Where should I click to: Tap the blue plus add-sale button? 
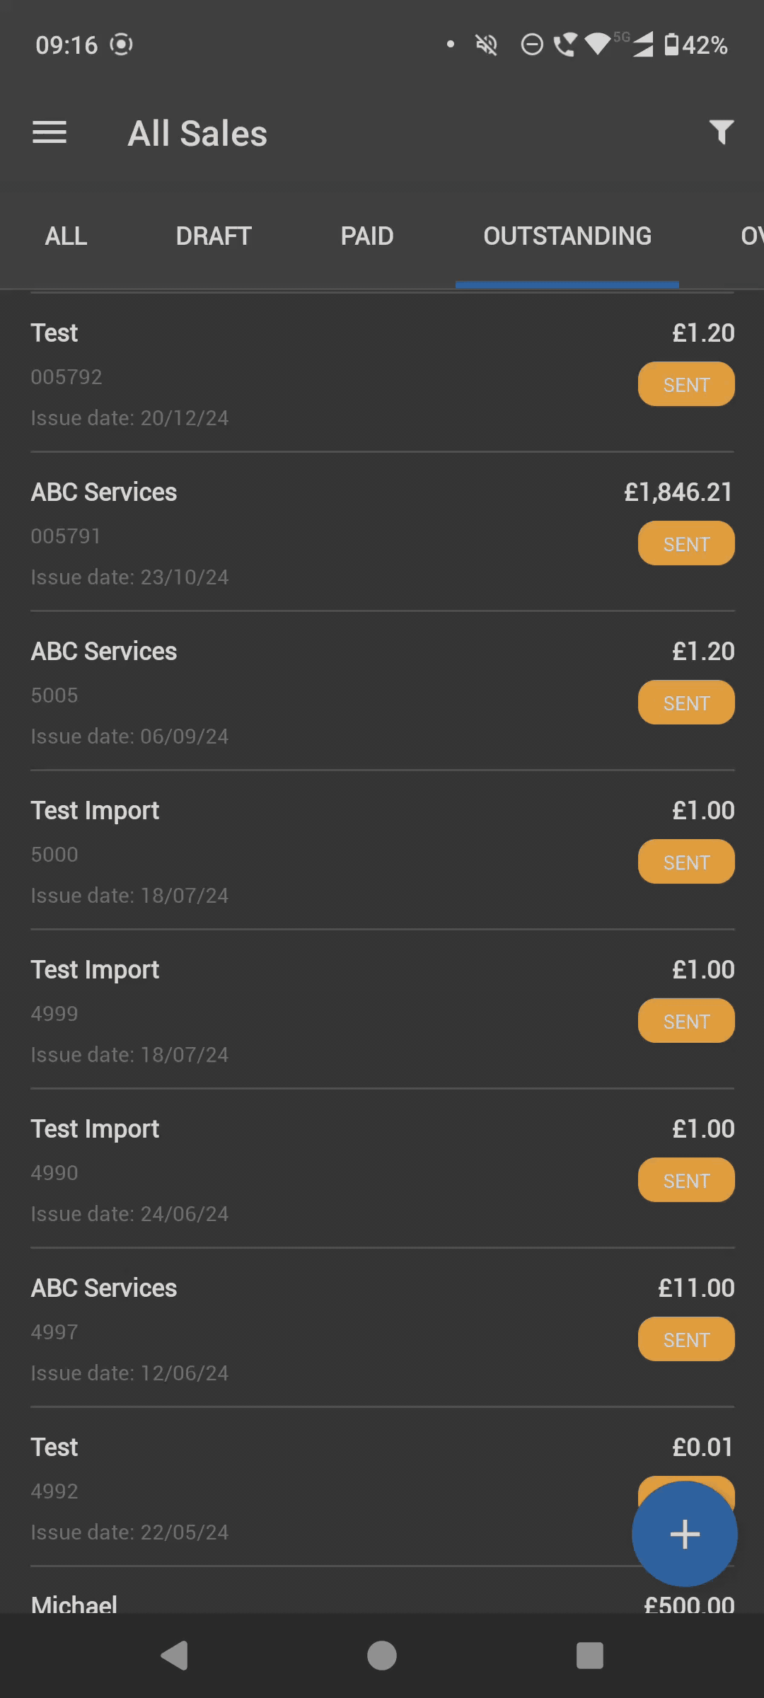tap(685, 1534)
